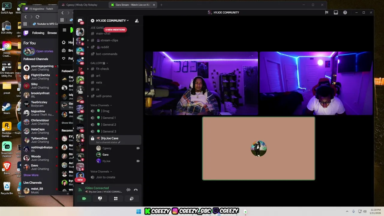Image resolution: width=384 pixels, height=216 pixels.
Task: Collapse the Voice Channels category above Join to create
Action: pyautogui.click(x=111, y=172)
